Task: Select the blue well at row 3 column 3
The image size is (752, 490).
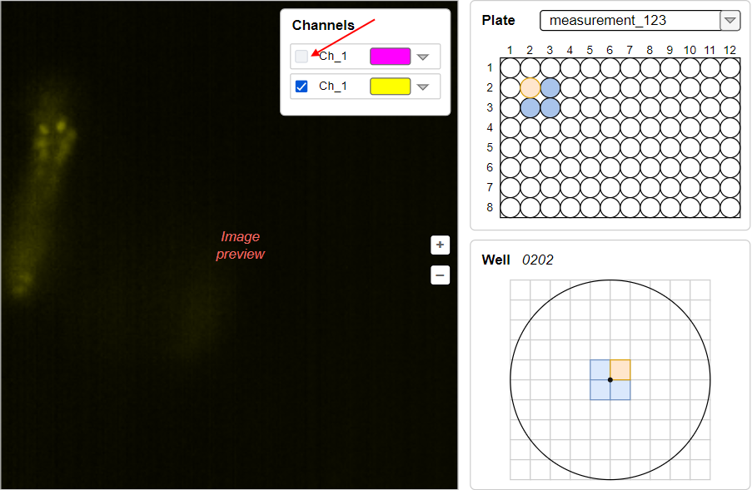Action: pyautogui.click(x=550, y=108)
